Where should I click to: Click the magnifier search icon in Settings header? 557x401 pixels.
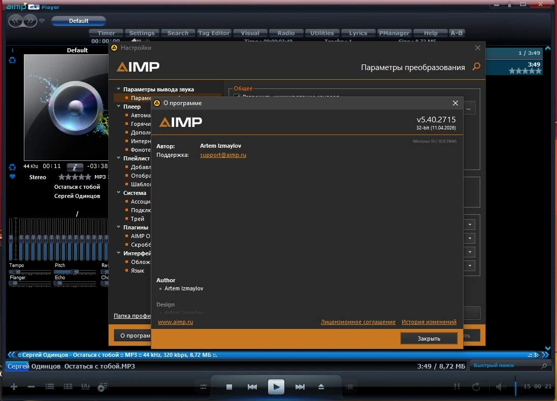coord(476,67)
